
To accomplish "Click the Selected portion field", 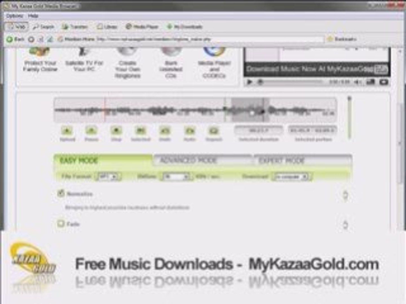I will pyautogui.click(x=313, y=130).
